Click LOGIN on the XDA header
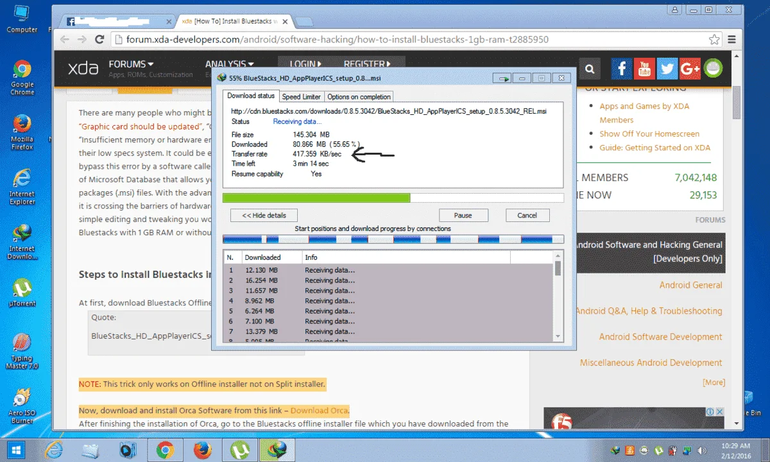The height and width of the screenshot is (462, 770). pos(305,64)
